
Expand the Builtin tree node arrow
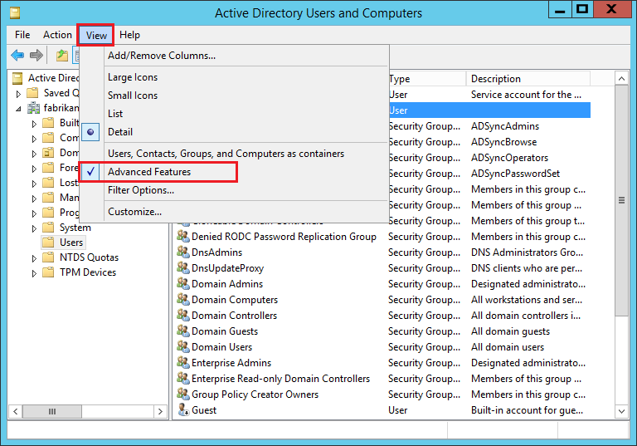pyautogui.click(x=34, y=124)
